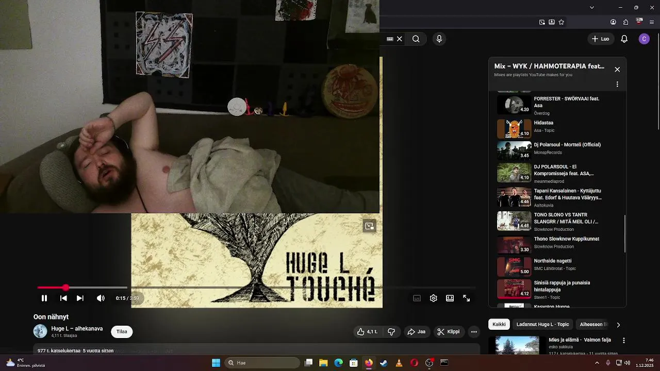Open the video player settings gear
This screenshot has width=660, height=371.
point(433,298)
